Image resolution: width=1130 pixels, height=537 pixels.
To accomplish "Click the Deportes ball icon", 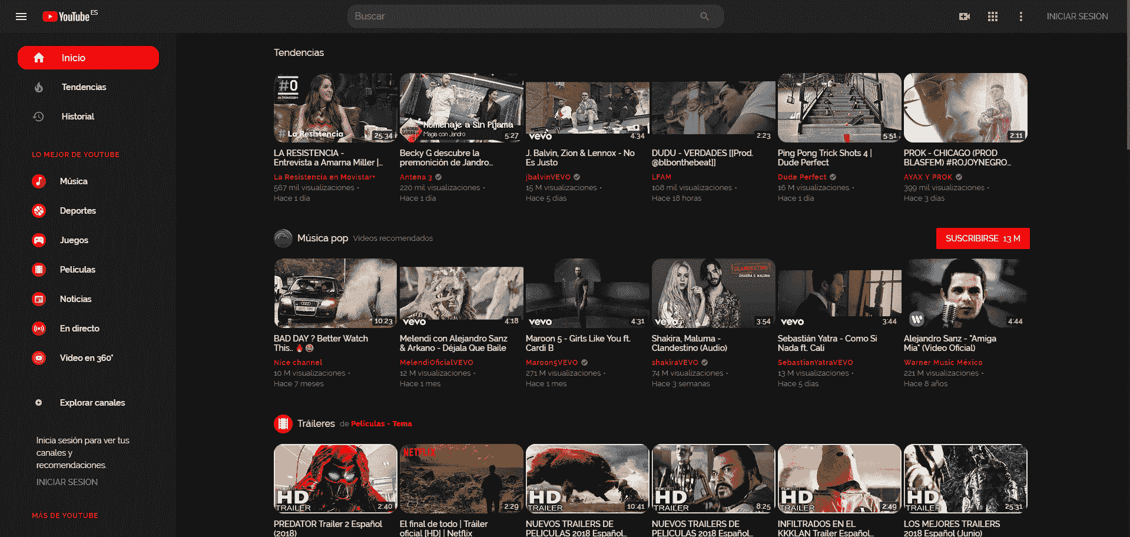I will [39, 211].
